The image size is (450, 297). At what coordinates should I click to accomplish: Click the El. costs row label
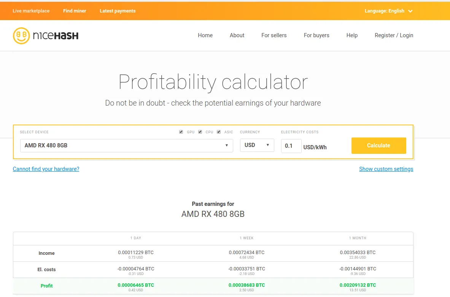(x=46, y=270)
